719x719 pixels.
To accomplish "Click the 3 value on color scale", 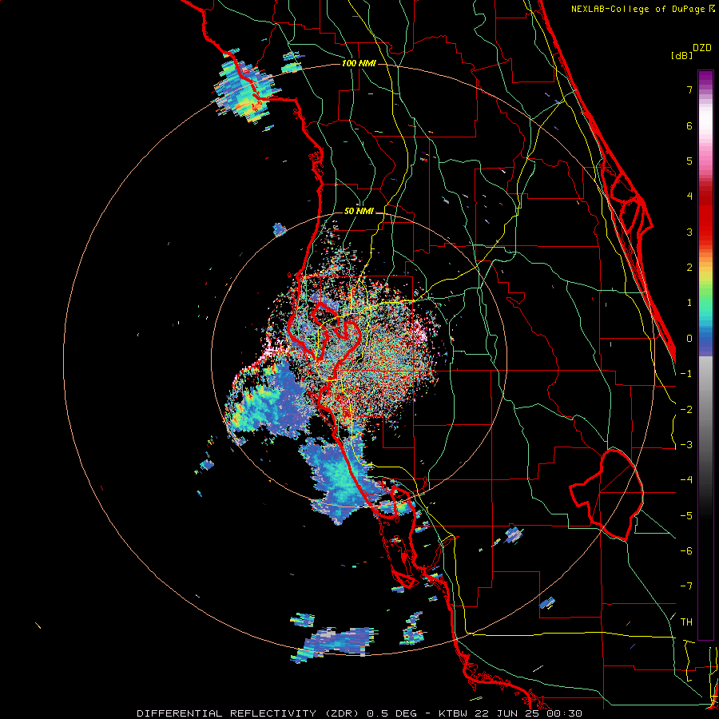I will tap(689, 232).
